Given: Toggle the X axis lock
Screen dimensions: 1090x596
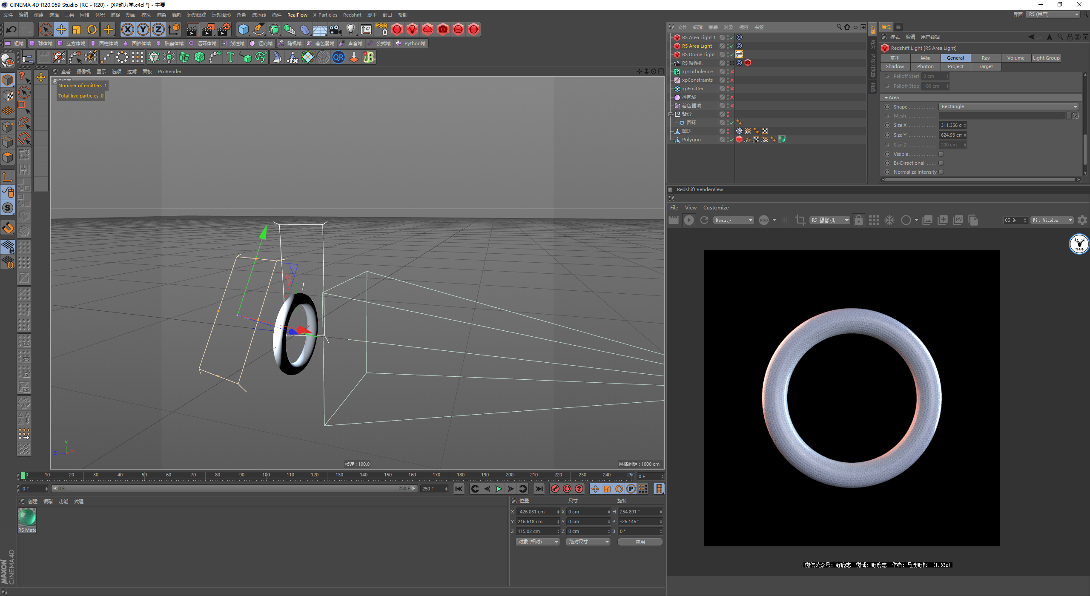Looking at the screenshot, I should click(x=127, y=29).
